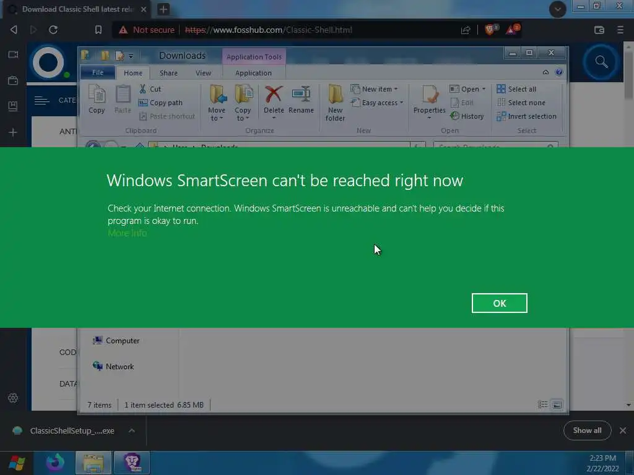
Task: Open a new browser tab
Action: click(x=163, y=9)
